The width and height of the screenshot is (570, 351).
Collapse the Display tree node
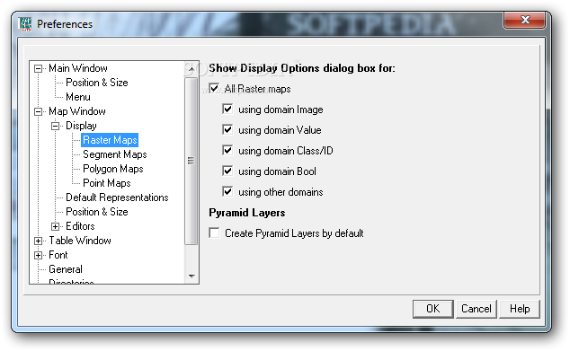[x=55, y=127]
